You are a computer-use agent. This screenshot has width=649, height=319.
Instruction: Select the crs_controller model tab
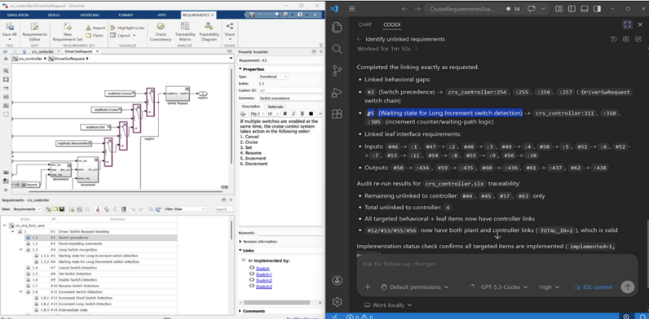point(42,51)
